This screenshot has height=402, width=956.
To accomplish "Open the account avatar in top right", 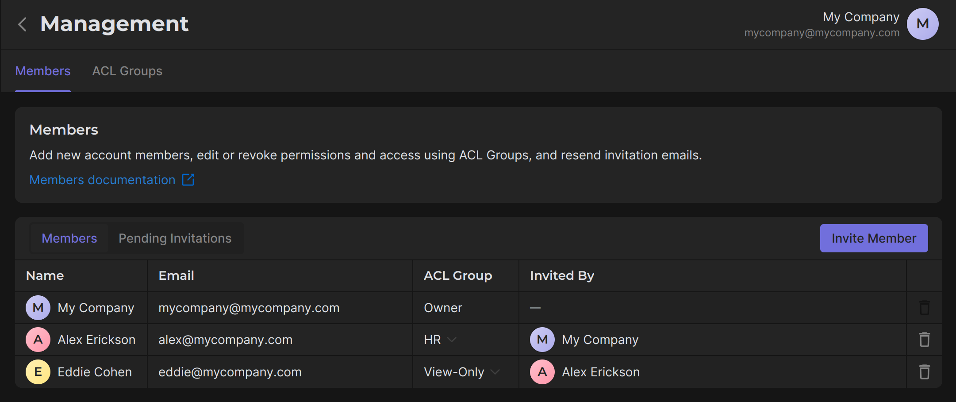I will tap(922, 24).
